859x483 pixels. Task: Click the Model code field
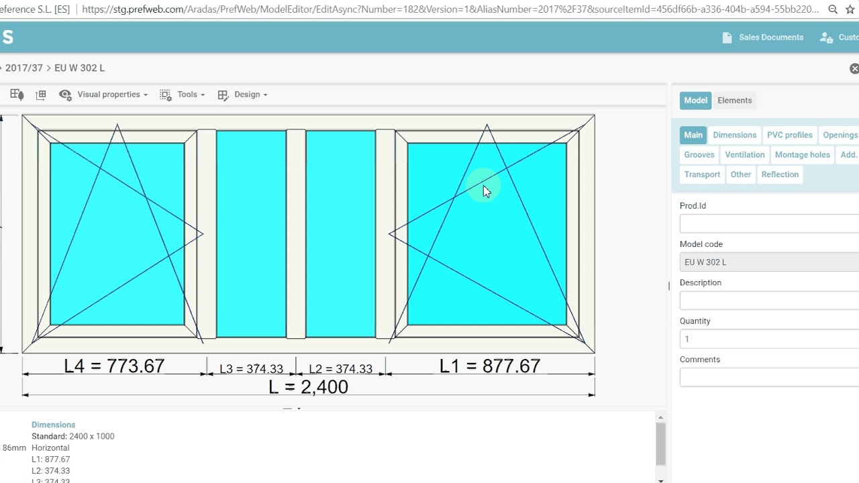pos(769,262)
